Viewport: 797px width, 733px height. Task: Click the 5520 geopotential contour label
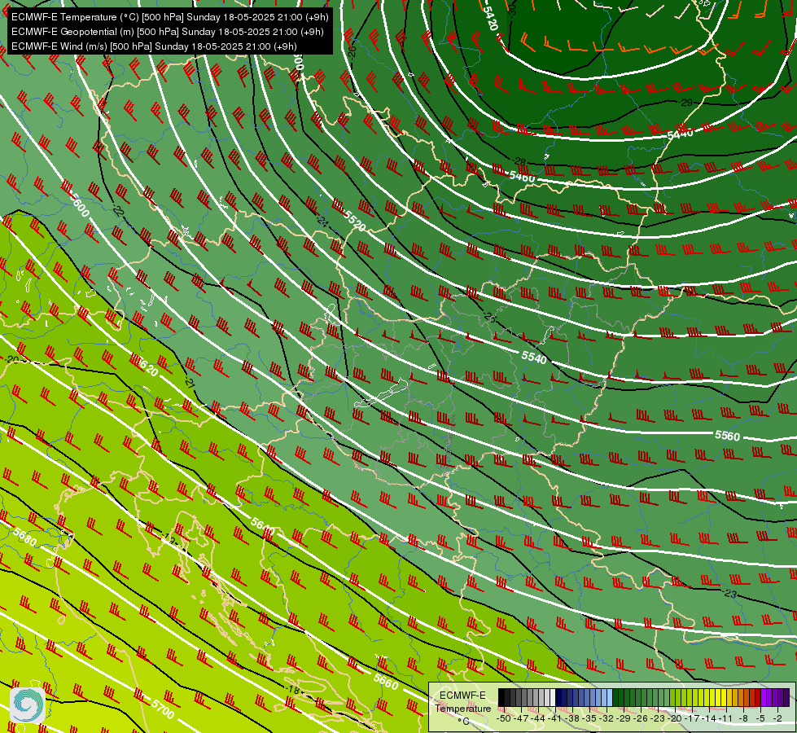[x=354, y=220]
